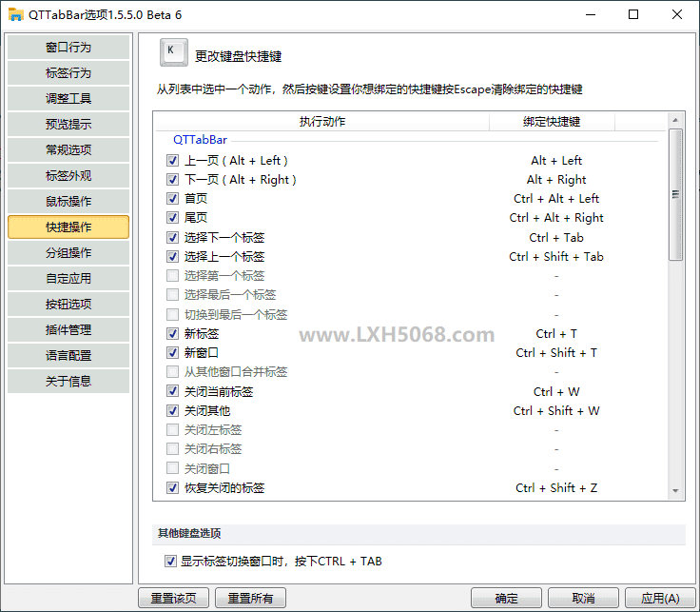Select the Ctrl + Shift + Z cell

(x=556, y=488)
